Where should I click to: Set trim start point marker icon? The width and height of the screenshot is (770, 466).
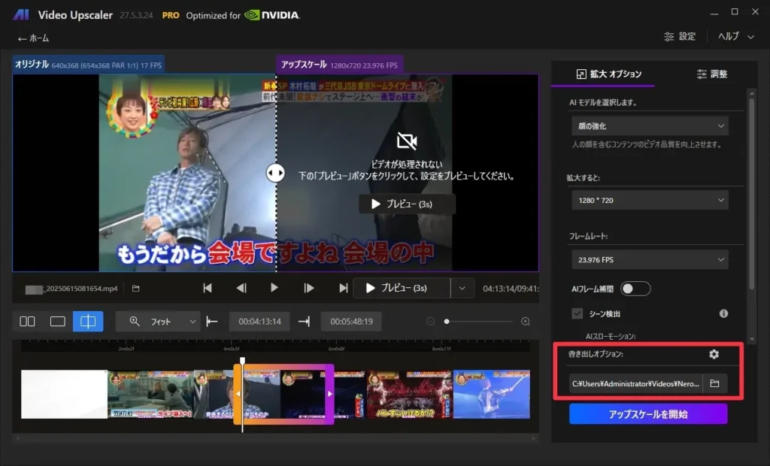click(212, 322)
